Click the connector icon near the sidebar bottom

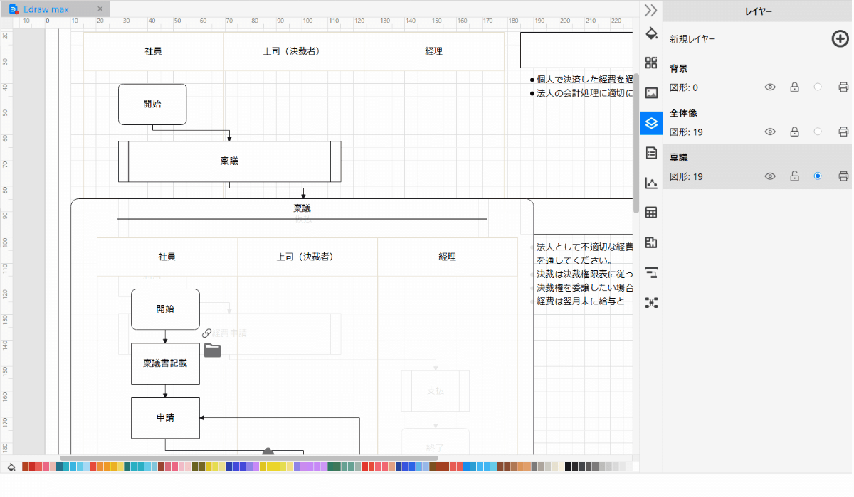(x=650, y=272)
